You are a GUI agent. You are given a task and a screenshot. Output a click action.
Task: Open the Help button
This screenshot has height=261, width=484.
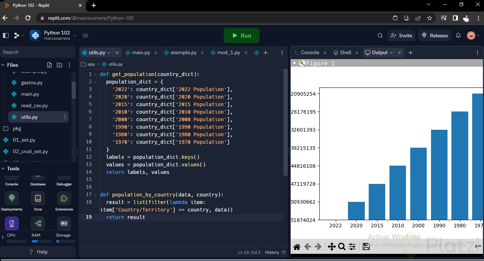(x=38, y=252)
